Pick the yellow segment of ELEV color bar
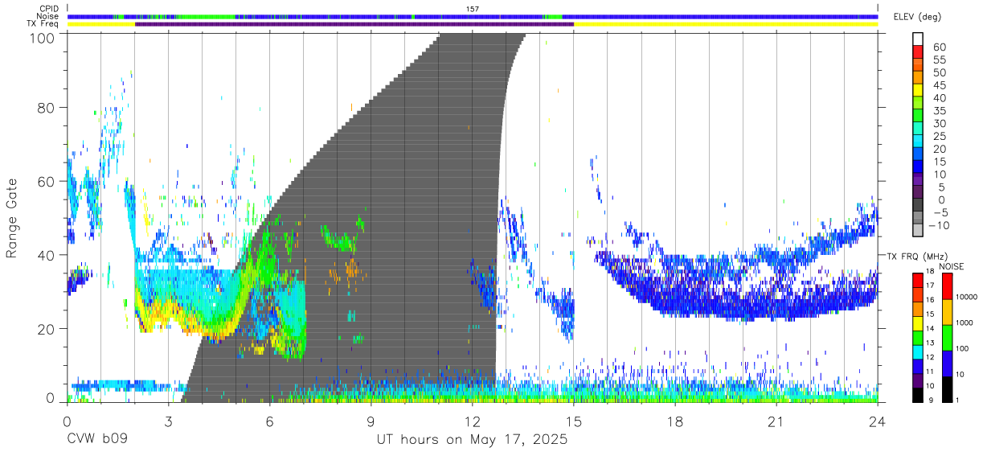Image resolution: width=987 pixels, height=456 pixels. click(919, 90)
